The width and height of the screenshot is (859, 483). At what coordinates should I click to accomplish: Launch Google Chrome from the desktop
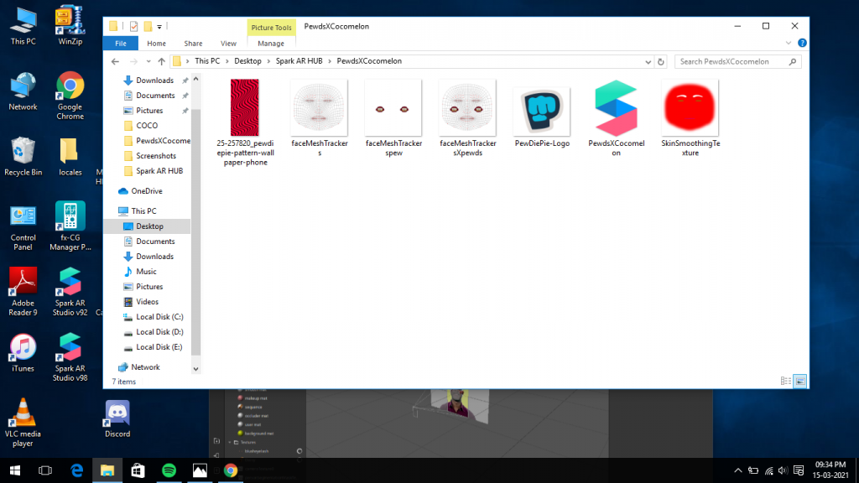[70, 96]
